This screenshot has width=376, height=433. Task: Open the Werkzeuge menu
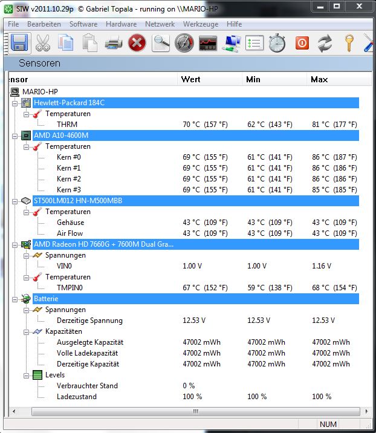tap(201, 24)
